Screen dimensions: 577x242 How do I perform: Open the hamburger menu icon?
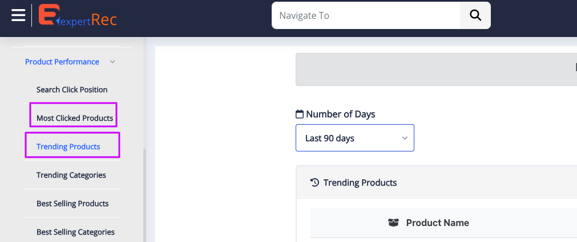[18, 15]
